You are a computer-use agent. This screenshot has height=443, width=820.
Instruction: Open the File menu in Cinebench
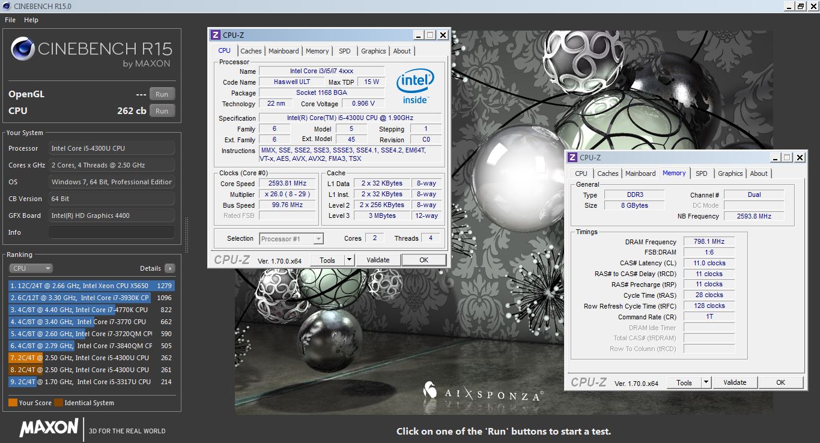[10, 20]
